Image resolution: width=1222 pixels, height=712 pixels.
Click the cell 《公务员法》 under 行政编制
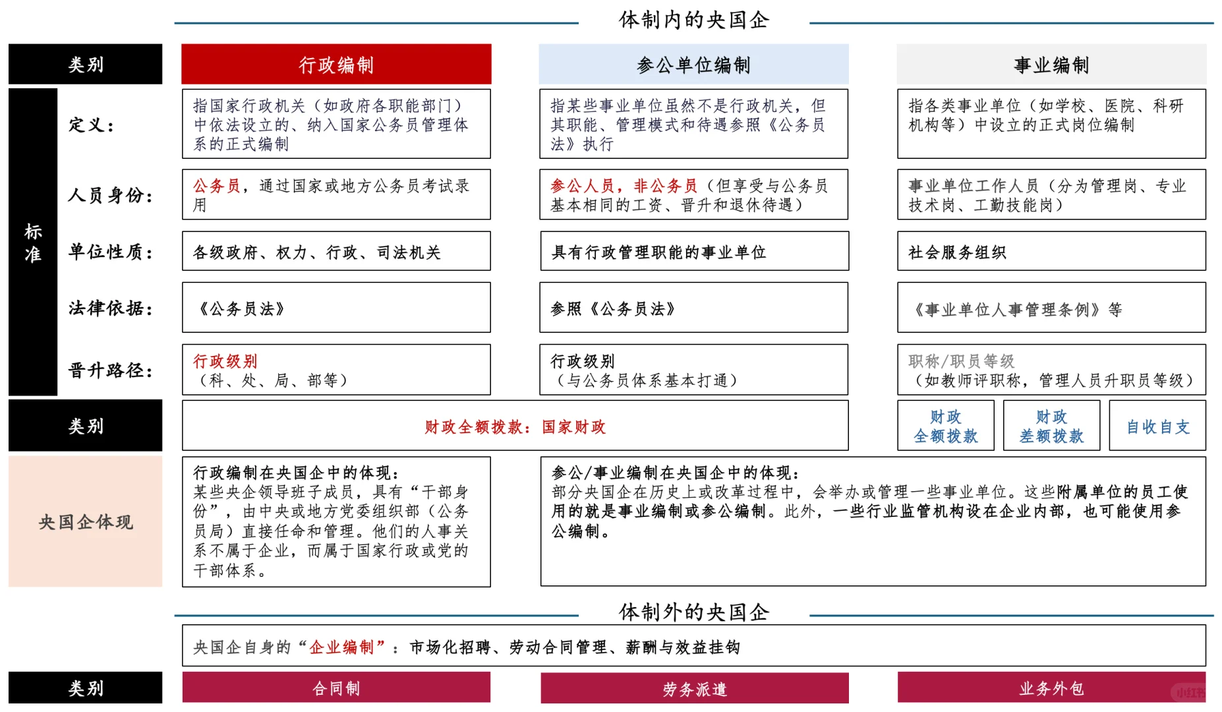(x=336, y=308)
